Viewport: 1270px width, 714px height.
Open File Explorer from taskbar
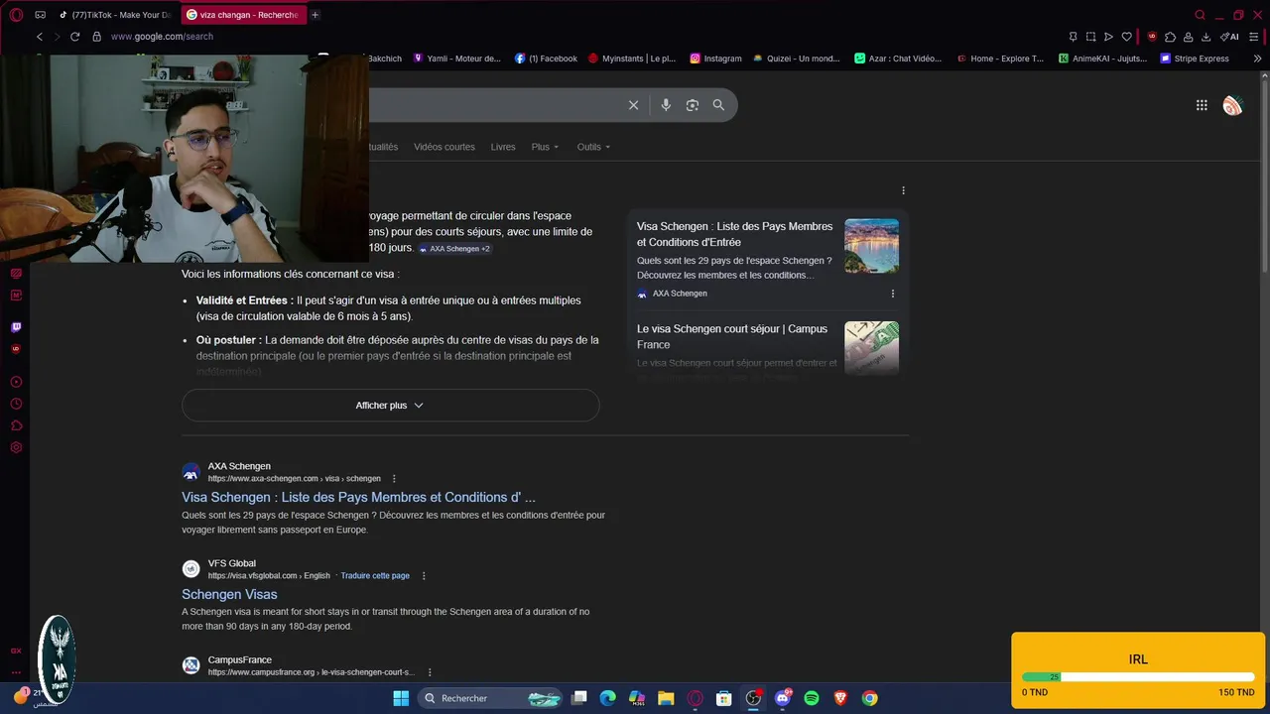pyautogui.click(x=666, y=698)
